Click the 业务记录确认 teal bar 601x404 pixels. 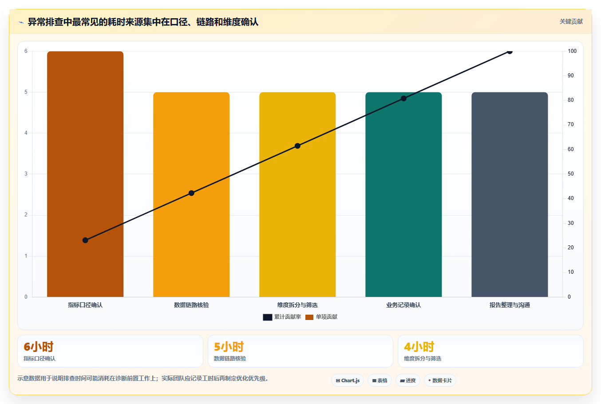403,194
